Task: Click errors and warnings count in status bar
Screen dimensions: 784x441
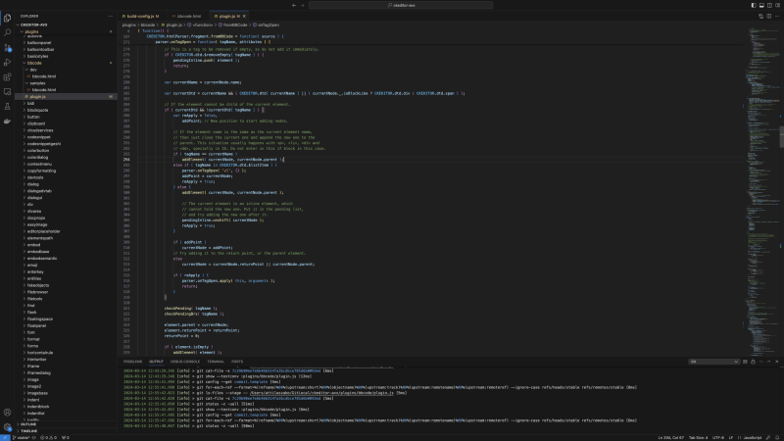Action: pos(48,437)
